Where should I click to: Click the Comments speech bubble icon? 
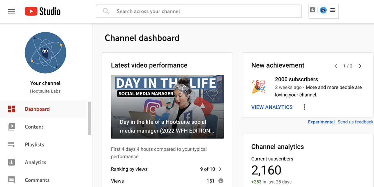[x=12, y=180]
